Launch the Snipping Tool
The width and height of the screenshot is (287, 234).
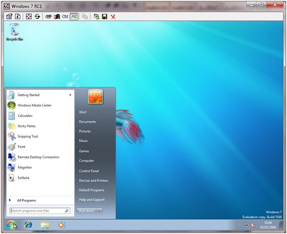click(x=40, y=136)
